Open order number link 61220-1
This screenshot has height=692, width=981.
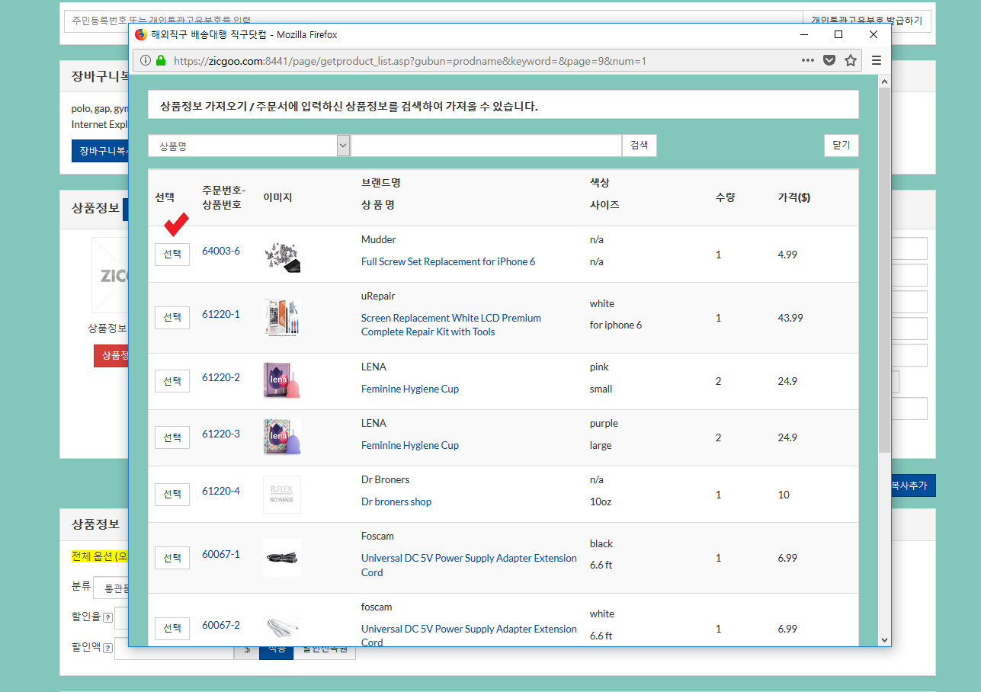click(x=221, y=314)
